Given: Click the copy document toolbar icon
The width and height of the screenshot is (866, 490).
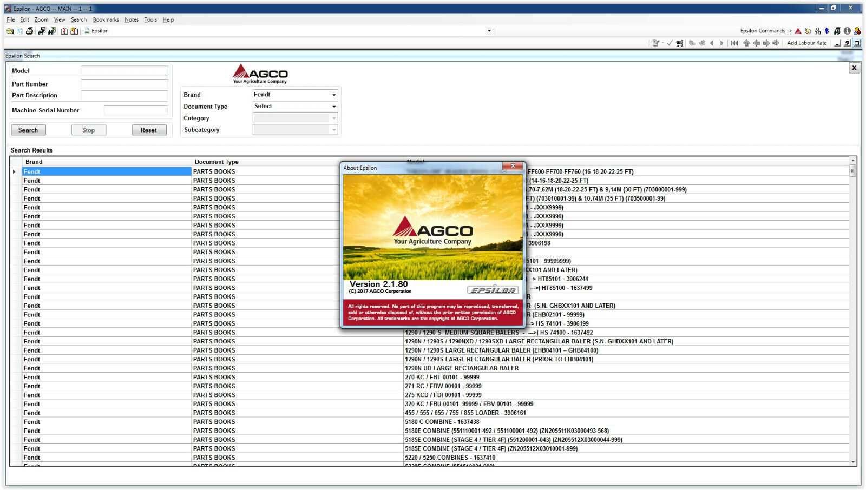Looking at the screenshot, I should pyautogui.click(x=19, y=31).
